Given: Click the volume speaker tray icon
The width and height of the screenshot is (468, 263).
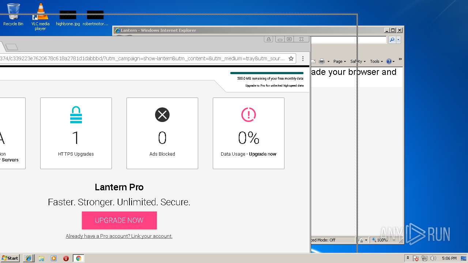Looking at the screenshot, I should 433,258.
